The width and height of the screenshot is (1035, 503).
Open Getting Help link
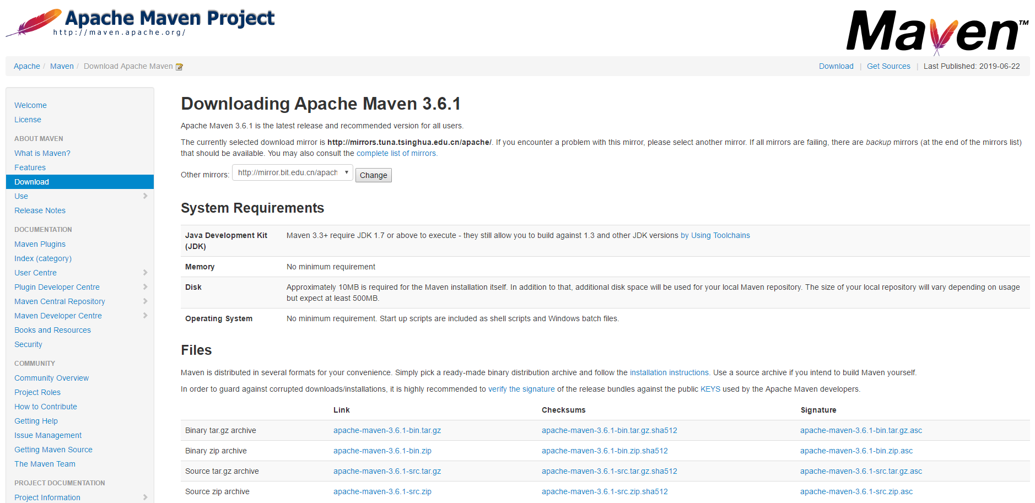click(36, 421)
